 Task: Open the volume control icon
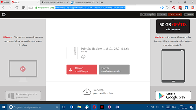pos(157,107)
